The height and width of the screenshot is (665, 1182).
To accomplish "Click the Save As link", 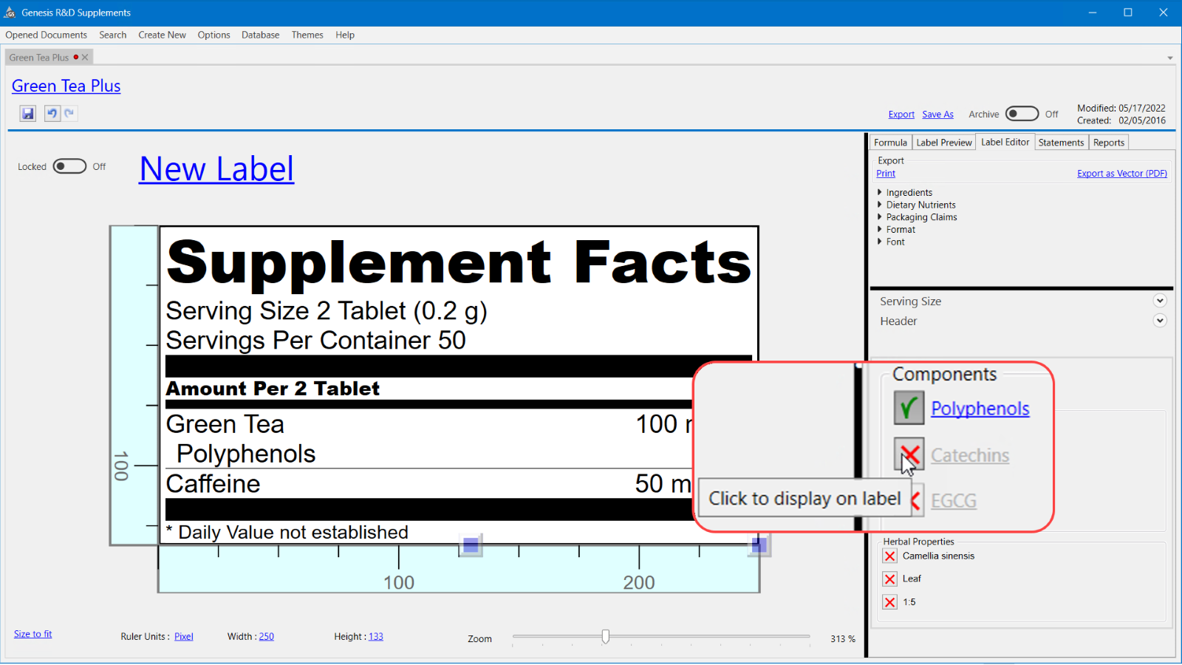I will point(938,115).
